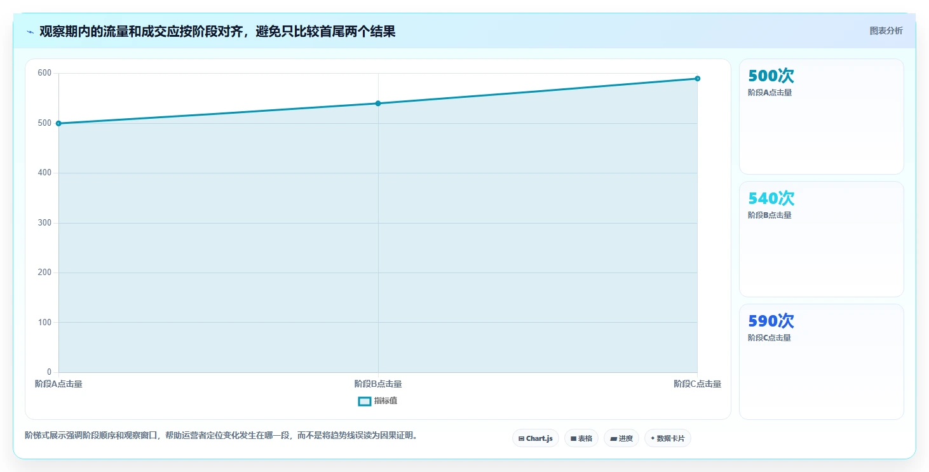Click the 数据卡片 tag
The width and height of the screenshot is (929, 472).
point(668,438)
